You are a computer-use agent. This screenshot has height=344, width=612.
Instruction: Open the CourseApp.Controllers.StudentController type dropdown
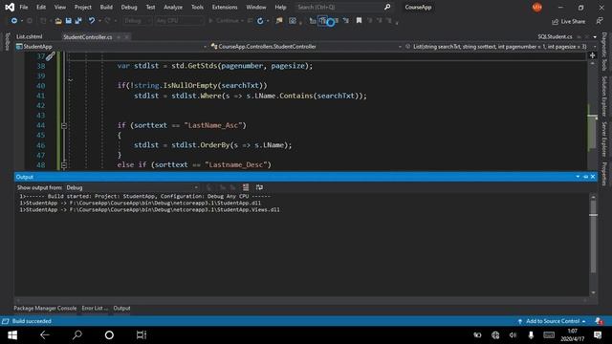[306, 47]
